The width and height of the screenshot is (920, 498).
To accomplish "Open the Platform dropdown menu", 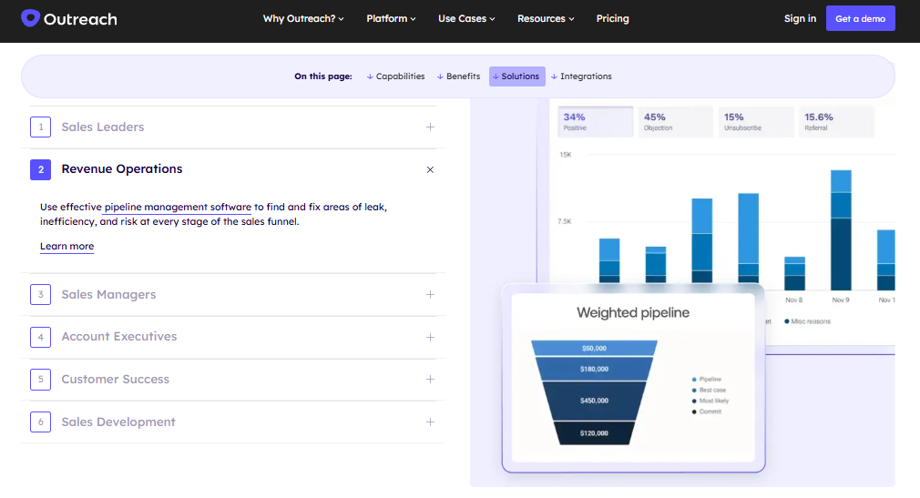I will pyautogui.click(x=391, y=19).
